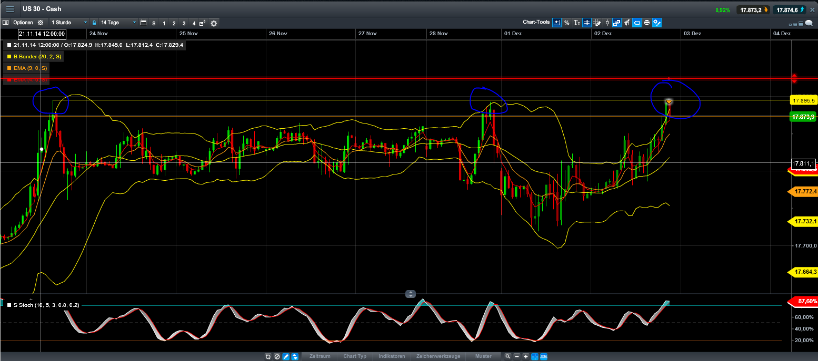Click the Optionen button
This screenshot has width=818, height=361.
[24, 23]
